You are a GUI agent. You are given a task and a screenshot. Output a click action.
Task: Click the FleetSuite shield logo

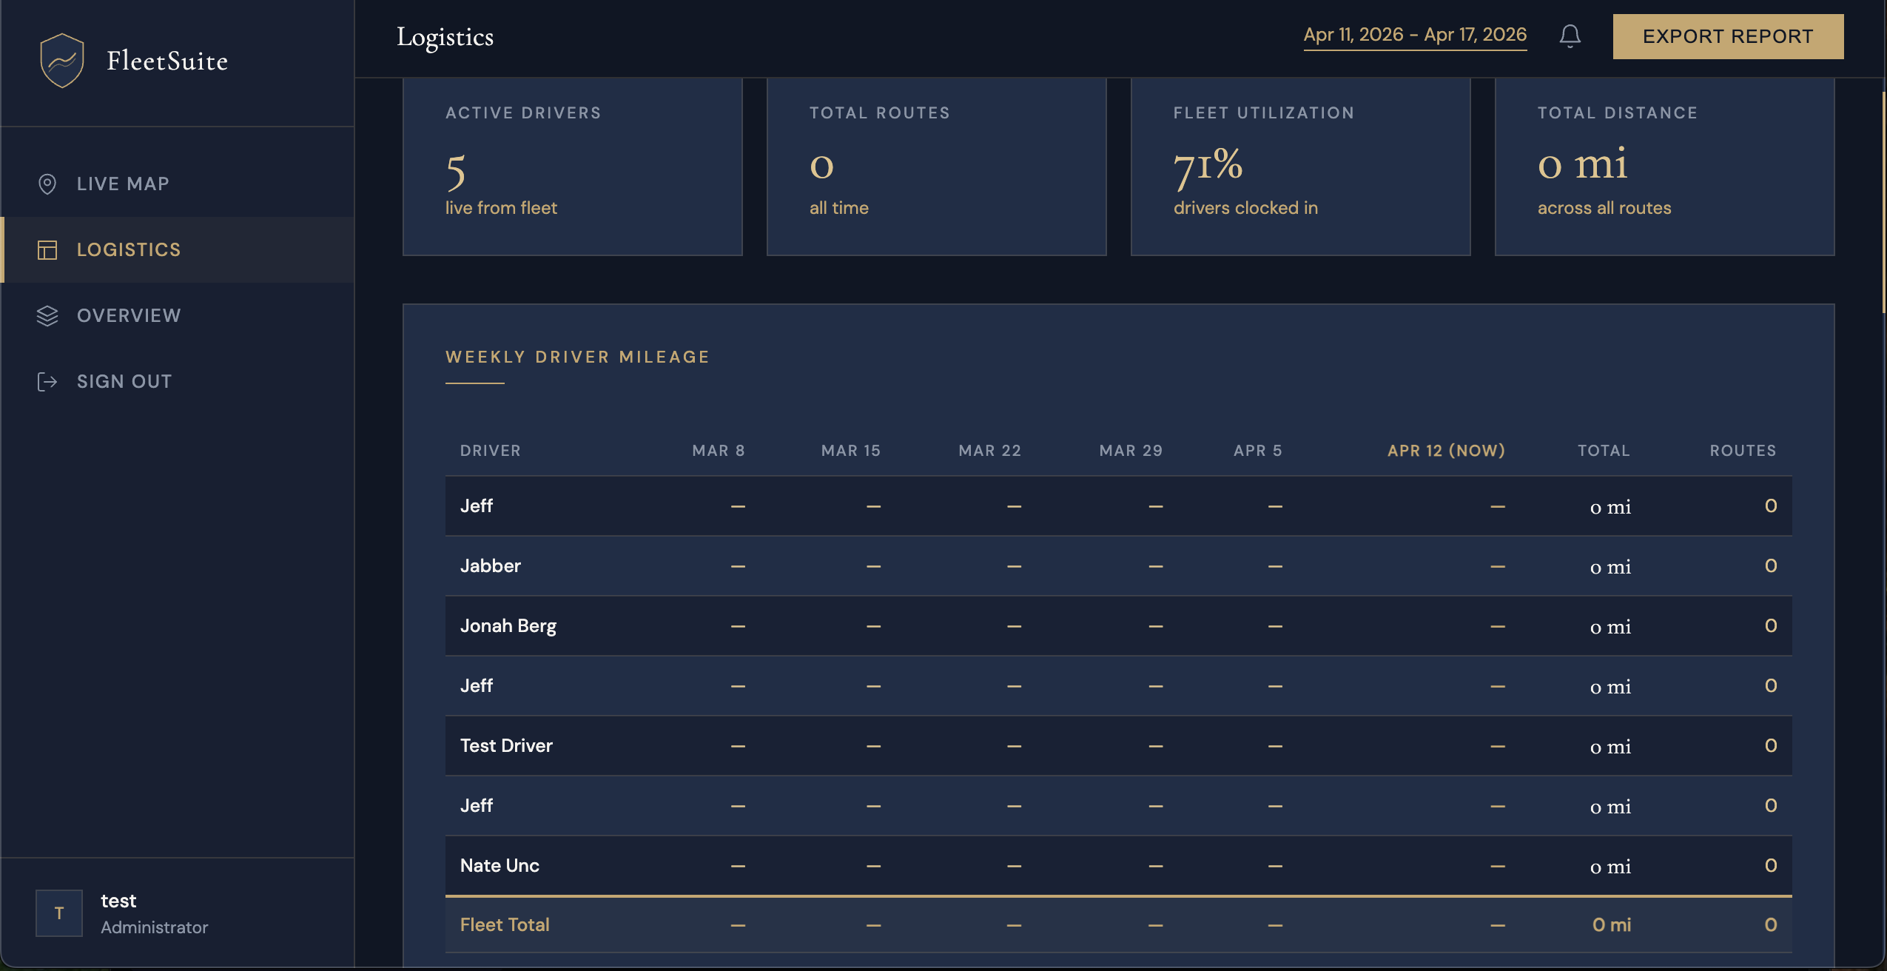pyautogui.click(x=63, y=60)
